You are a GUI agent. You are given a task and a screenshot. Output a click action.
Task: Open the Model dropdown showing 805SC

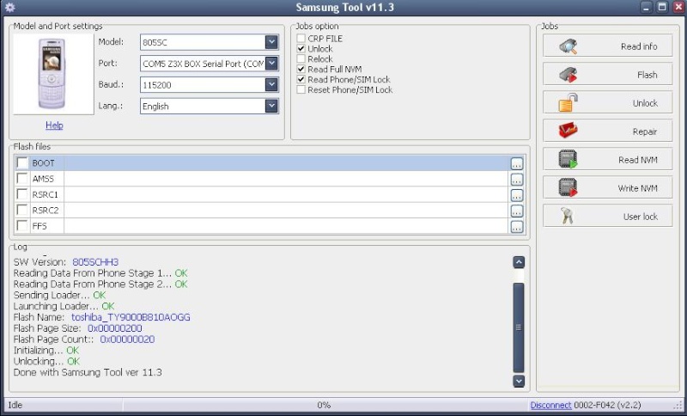pos(271,42)
